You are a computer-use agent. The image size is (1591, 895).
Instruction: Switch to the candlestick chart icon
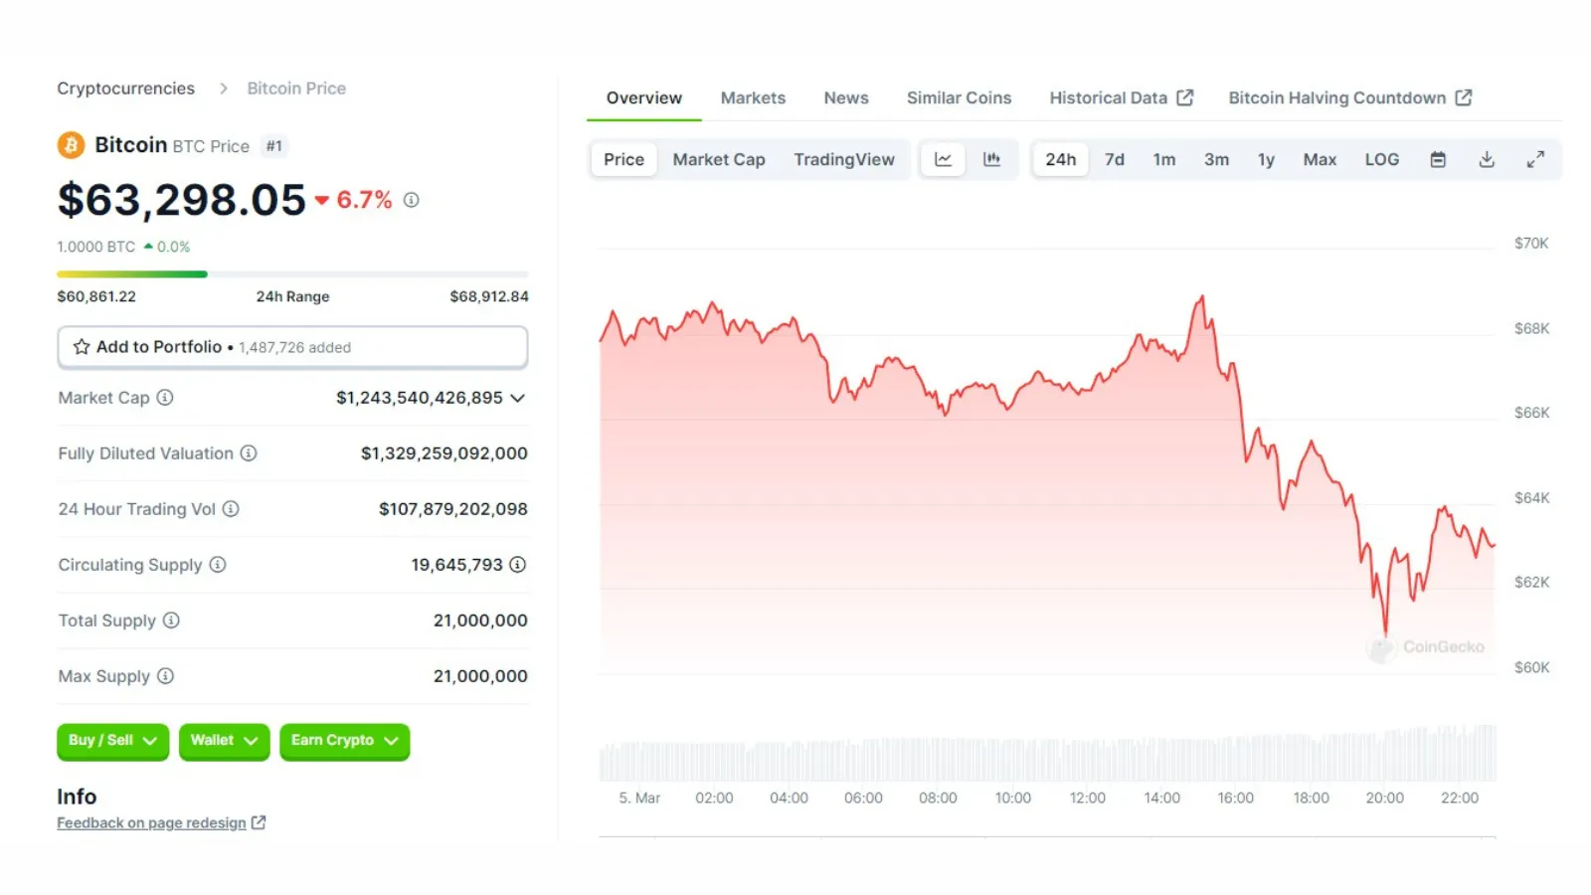[991, 159]
